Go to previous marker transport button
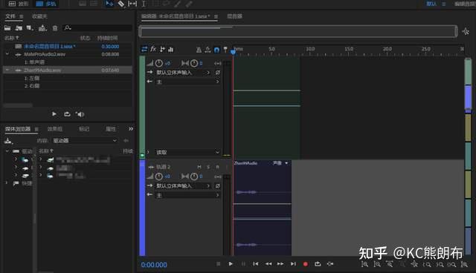Screen dimensions: 476x273 256,264
